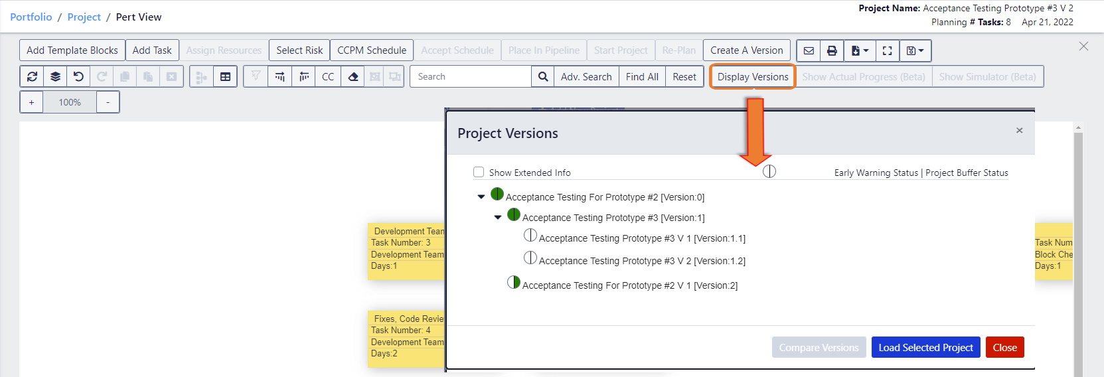Click the magnifier search button
Viewport: 1104px width, 377px height.
click(543, 77)
